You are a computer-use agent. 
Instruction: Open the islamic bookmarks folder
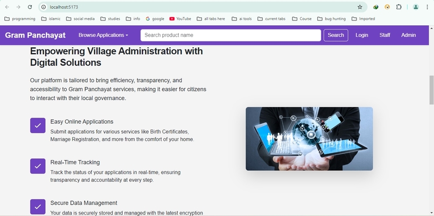coord(51,19)
